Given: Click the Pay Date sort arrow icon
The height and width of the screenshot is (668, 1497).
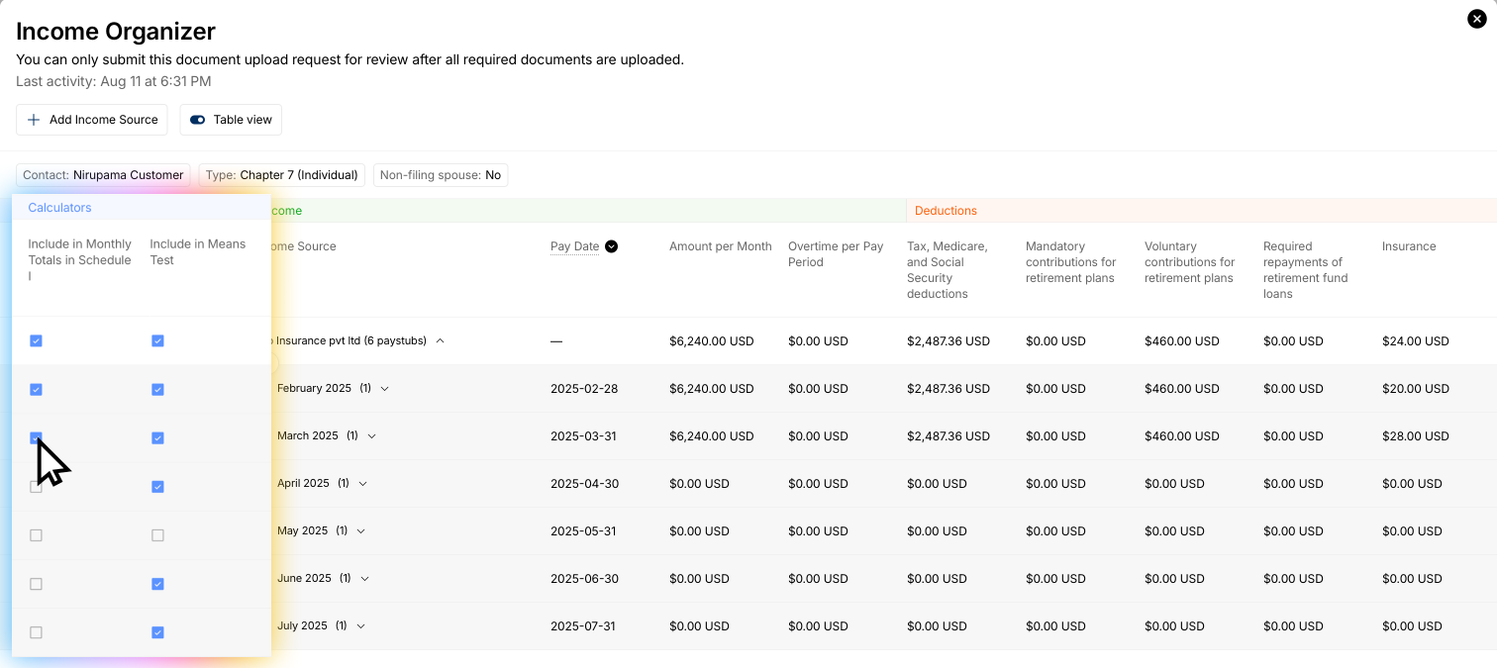Looking at the screenshot, I should [x=611, y=246].
